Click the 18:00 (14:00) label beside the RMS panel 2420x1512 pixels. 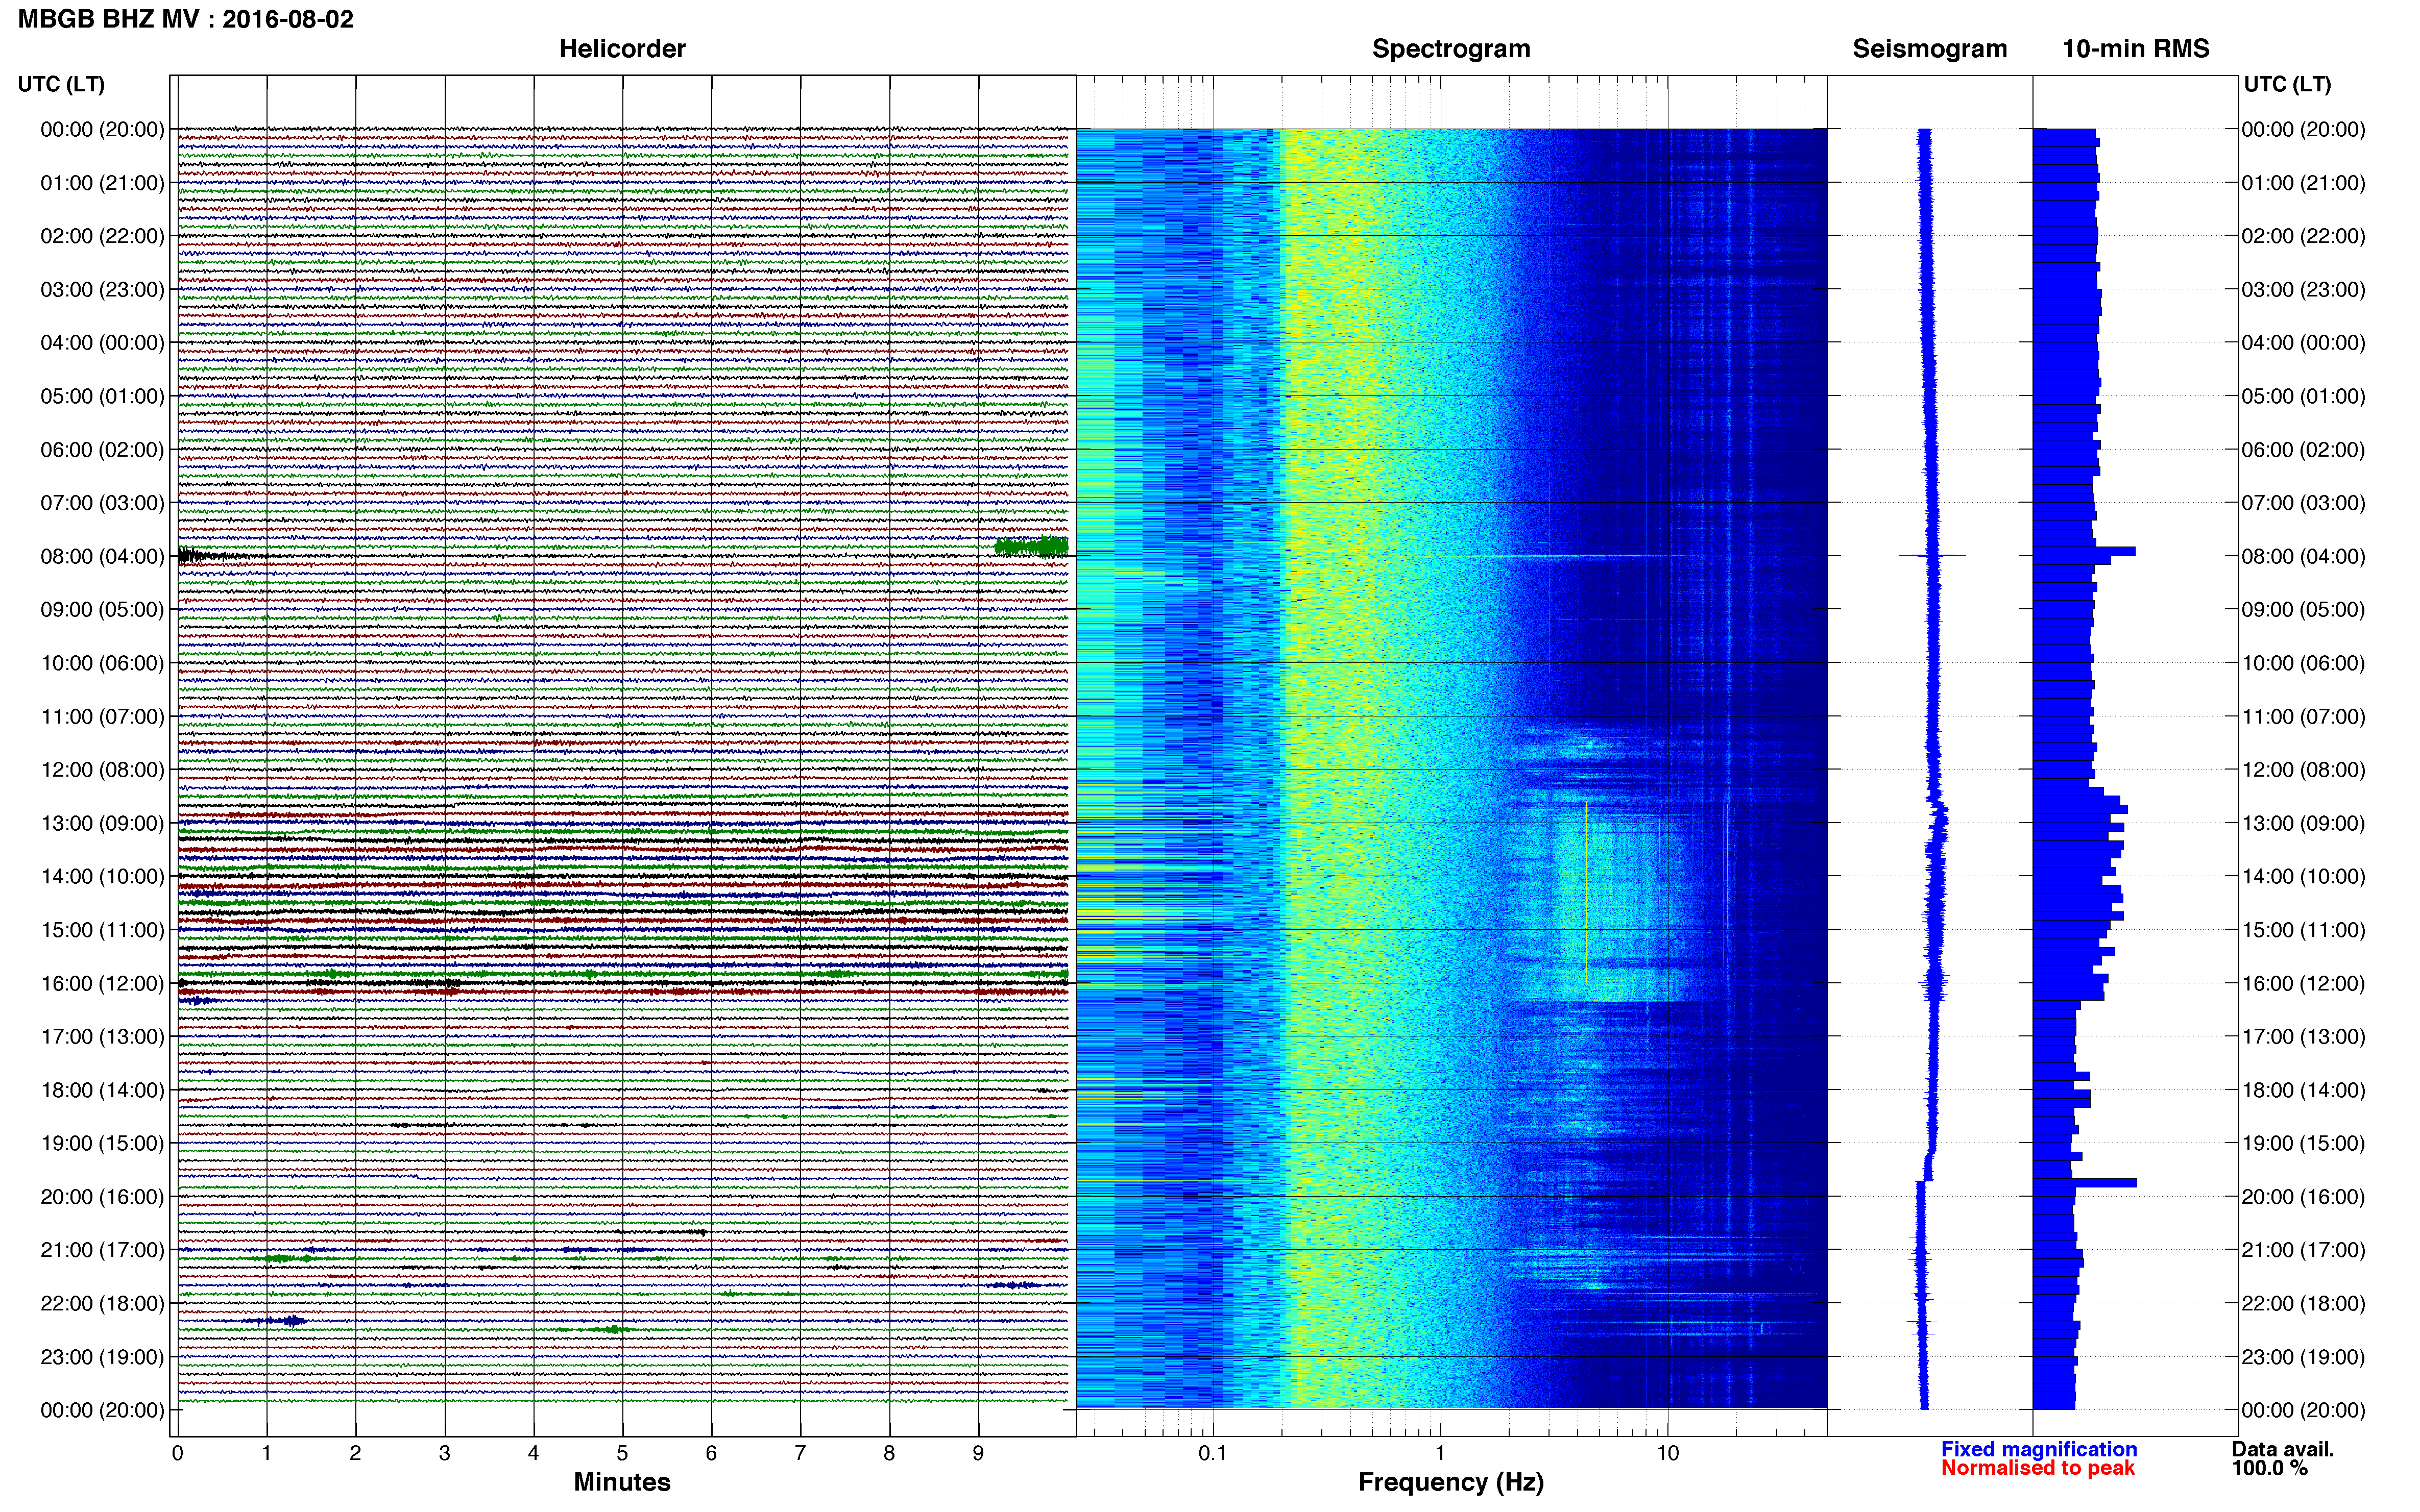2304,1090
